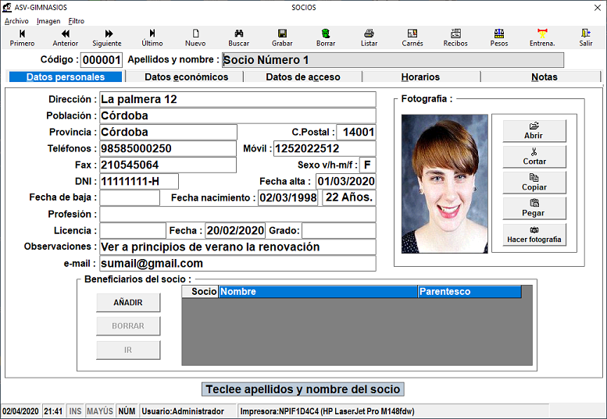
Task: Cut the photograph with Cortar
Action: tap(534, 157)
